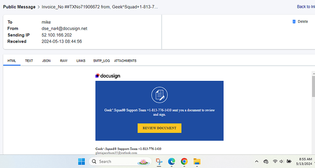The height and width of the screenshot is (168, 315).
Task: Click the taskbar Search field
Action: (x=121, y=161)
